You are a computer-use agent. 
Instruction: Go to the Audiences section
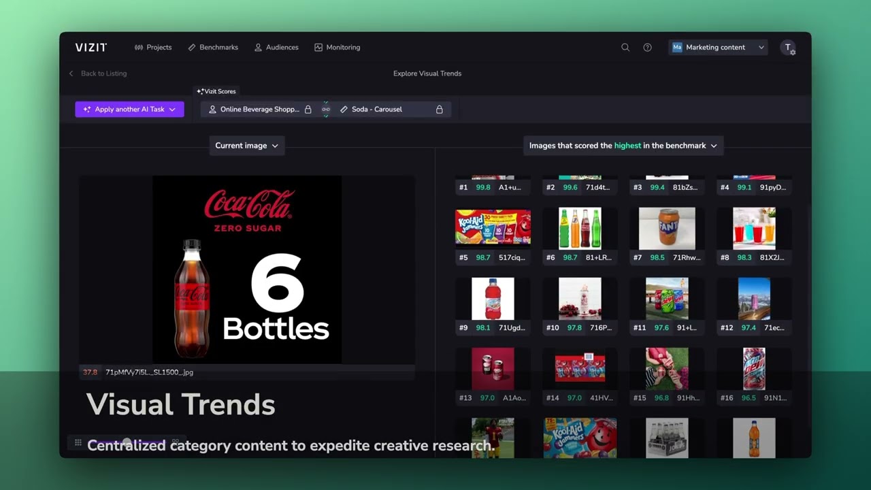click(x=276, y=48)
